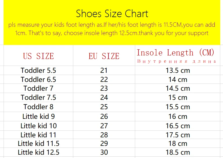
Task: Select the 'Little kid 9' cell
Action: pyautogui.click(x=38, y=116)
